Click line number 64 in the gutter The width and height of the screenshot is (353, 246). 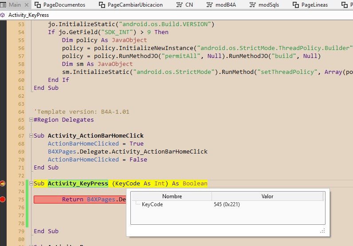tap(21, 112)
